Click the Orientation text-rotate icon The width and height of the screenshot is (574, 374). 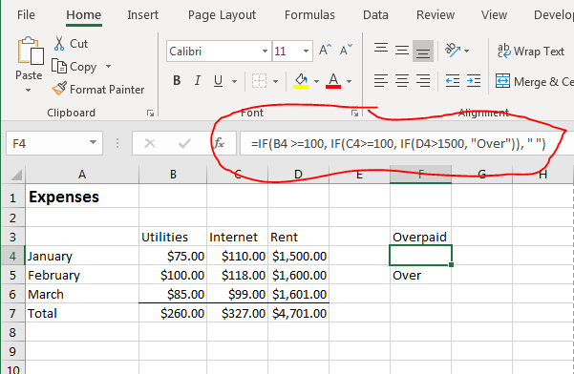pyautogui.click(x=453, y=51)
